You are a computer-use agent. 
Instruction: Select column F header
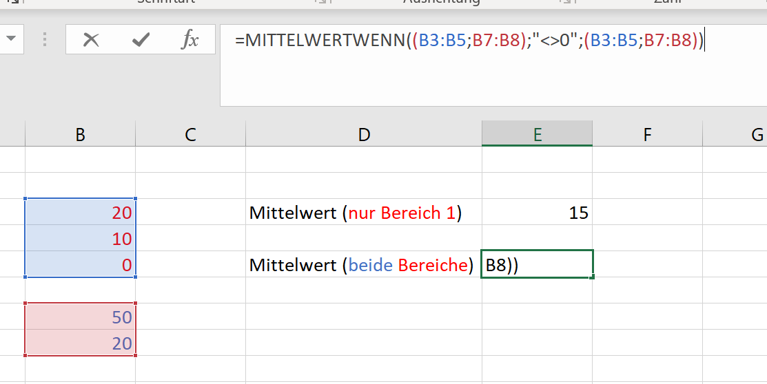pyautogui.click(x=647, y=135)
